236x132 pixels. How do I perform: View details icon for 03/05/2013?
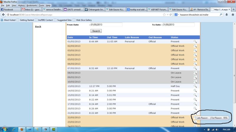tap(195, 50)
